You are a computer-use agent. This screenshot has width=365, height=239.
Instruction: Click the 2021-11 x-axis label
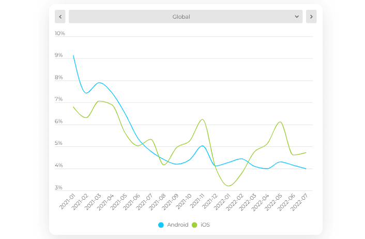[x=197, y=201]
